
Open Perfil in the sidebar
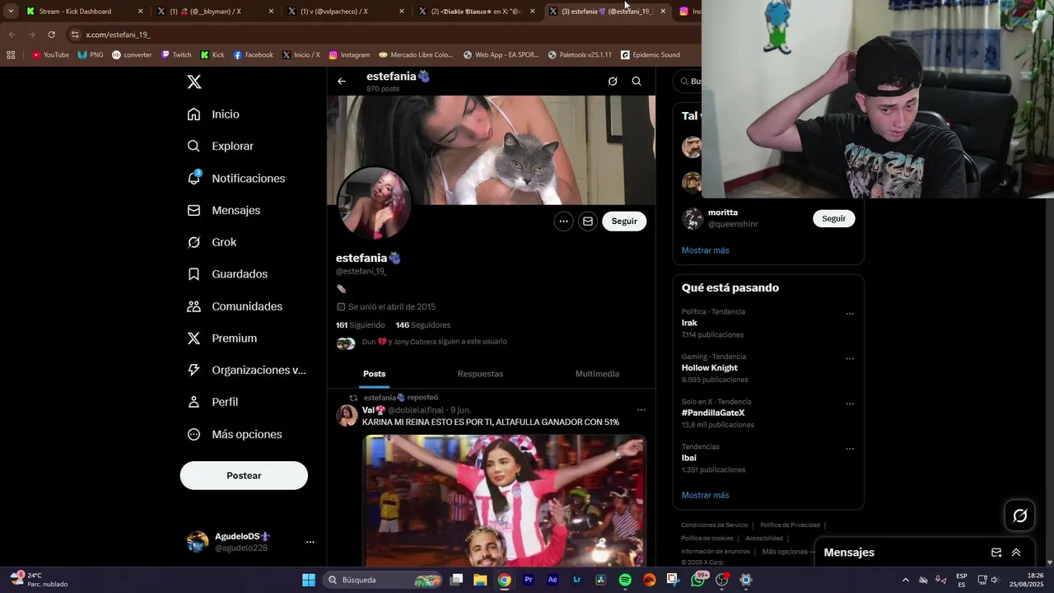tap(212, 402)
